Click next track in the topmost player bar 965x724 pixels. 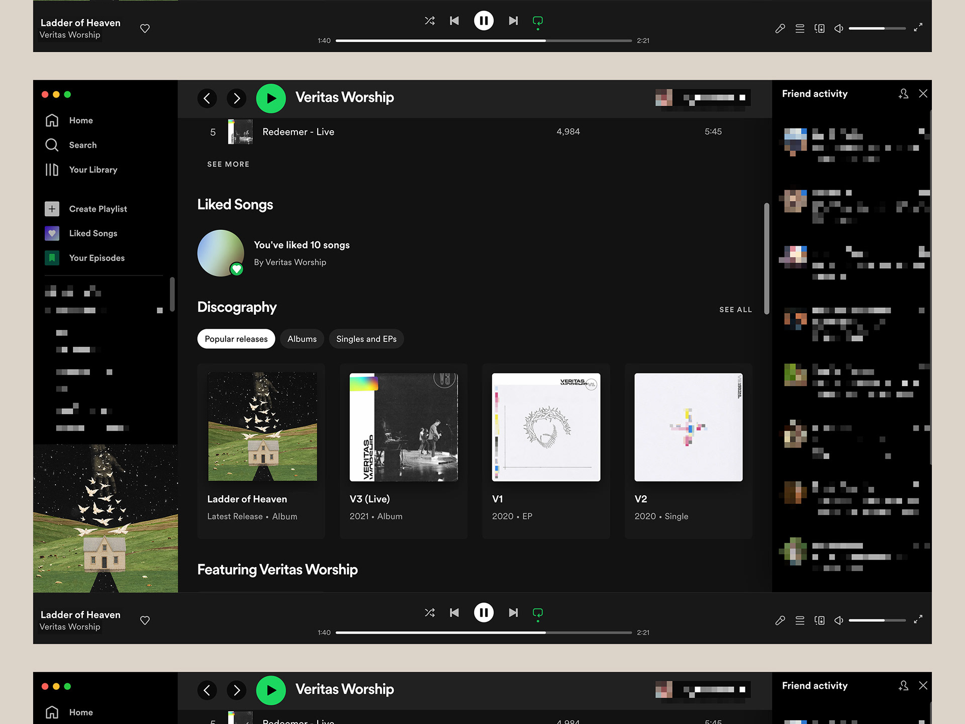coord(513,21)
